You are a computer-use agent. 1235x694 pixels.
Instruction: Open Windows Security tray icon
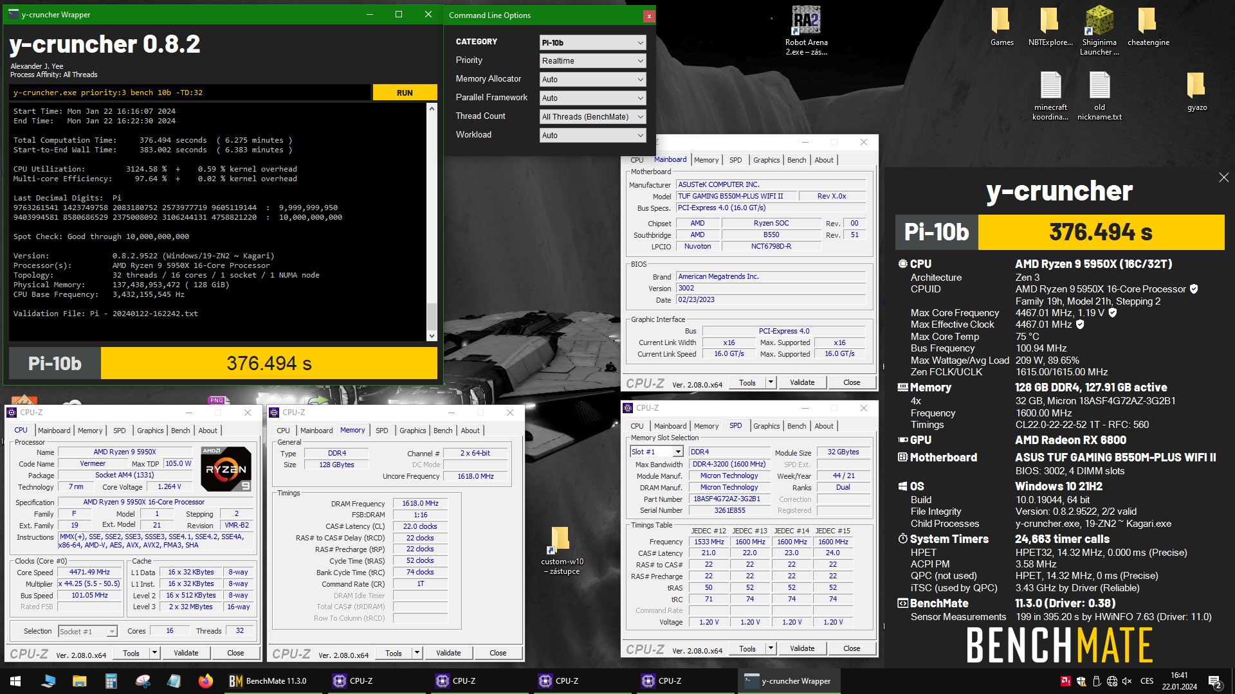[x=1081, y=681]
